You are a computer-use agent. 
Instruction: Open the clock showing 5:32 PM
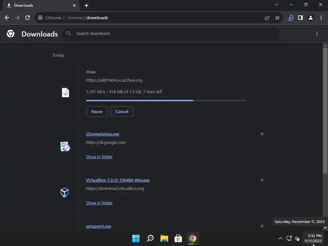[313, 238]
